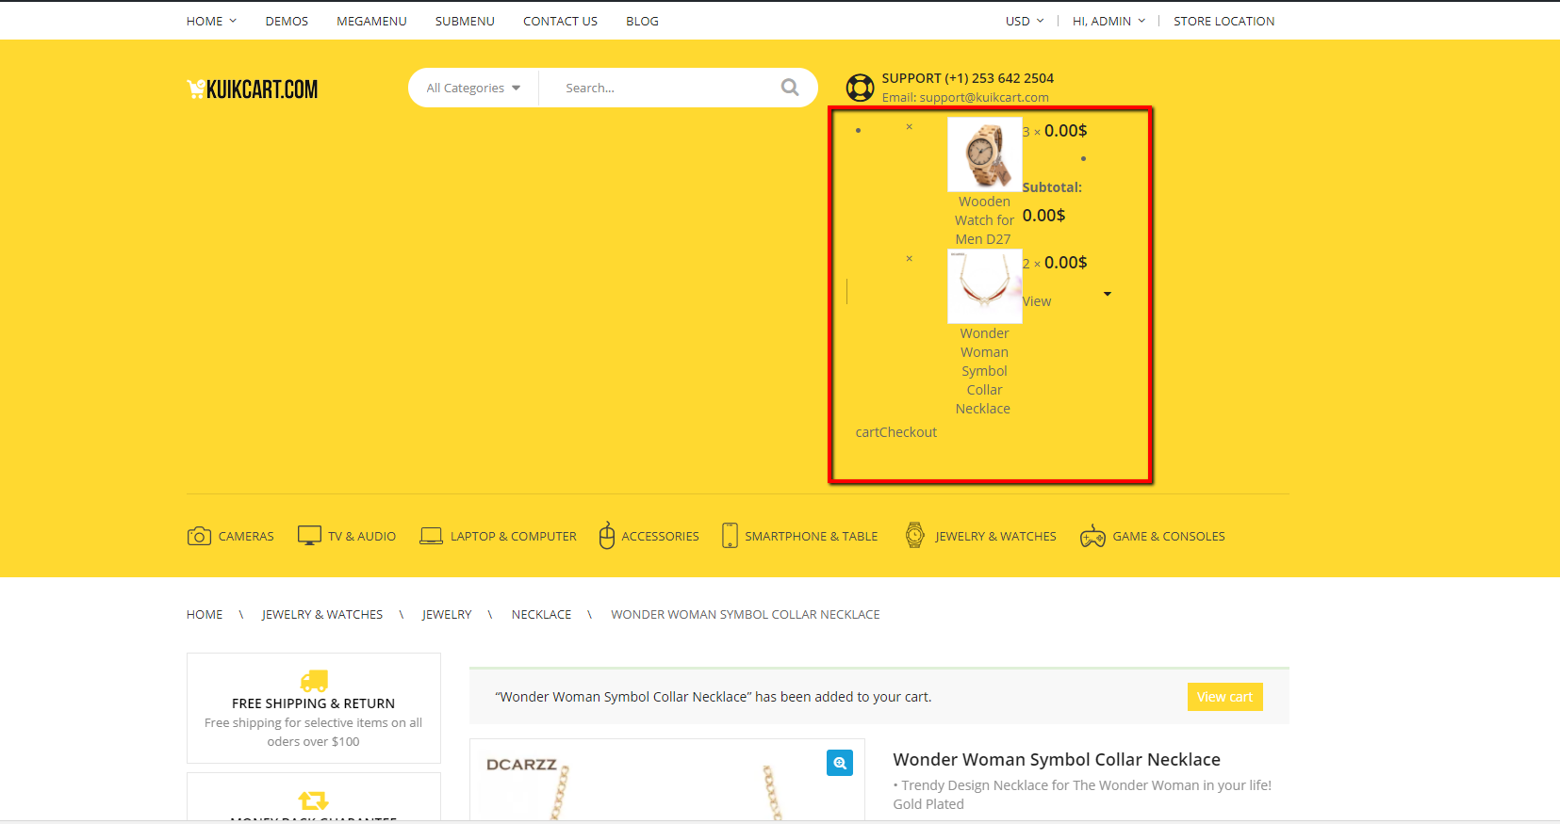Click Free Shipping & Return heading
The image size is (1560, 824).
[x=314, y=703]
